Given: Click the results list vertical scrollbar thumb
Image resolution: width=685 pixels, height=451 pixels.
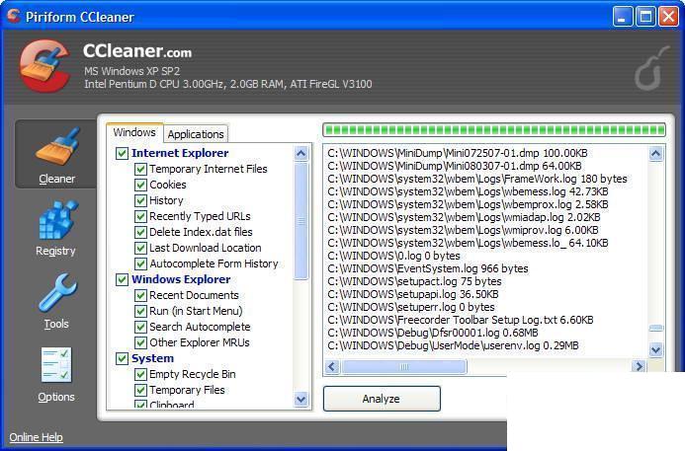Looking at the screenshot, I should [655, 328].
